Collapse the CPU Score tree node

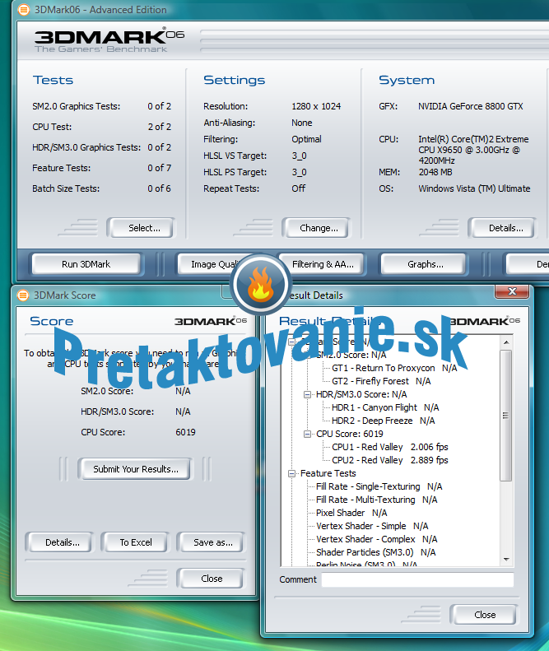pos(307,434)
